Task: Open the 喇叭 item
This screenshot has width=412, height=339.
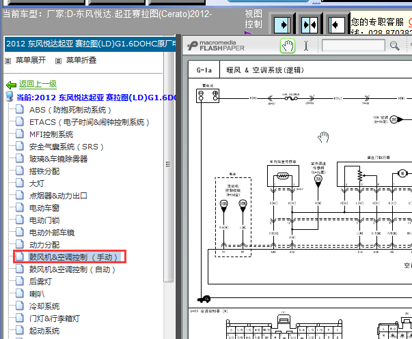Action: coord(37,294)
